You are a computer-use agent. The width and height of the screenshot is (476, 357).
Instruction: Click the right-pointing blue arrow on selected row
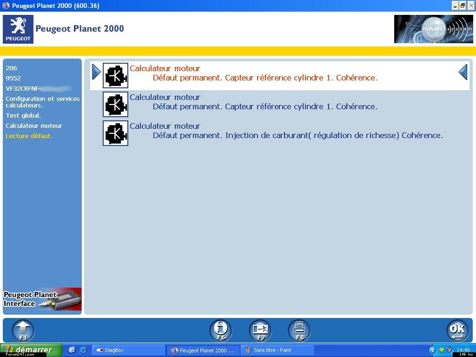(x=96, y=72)
